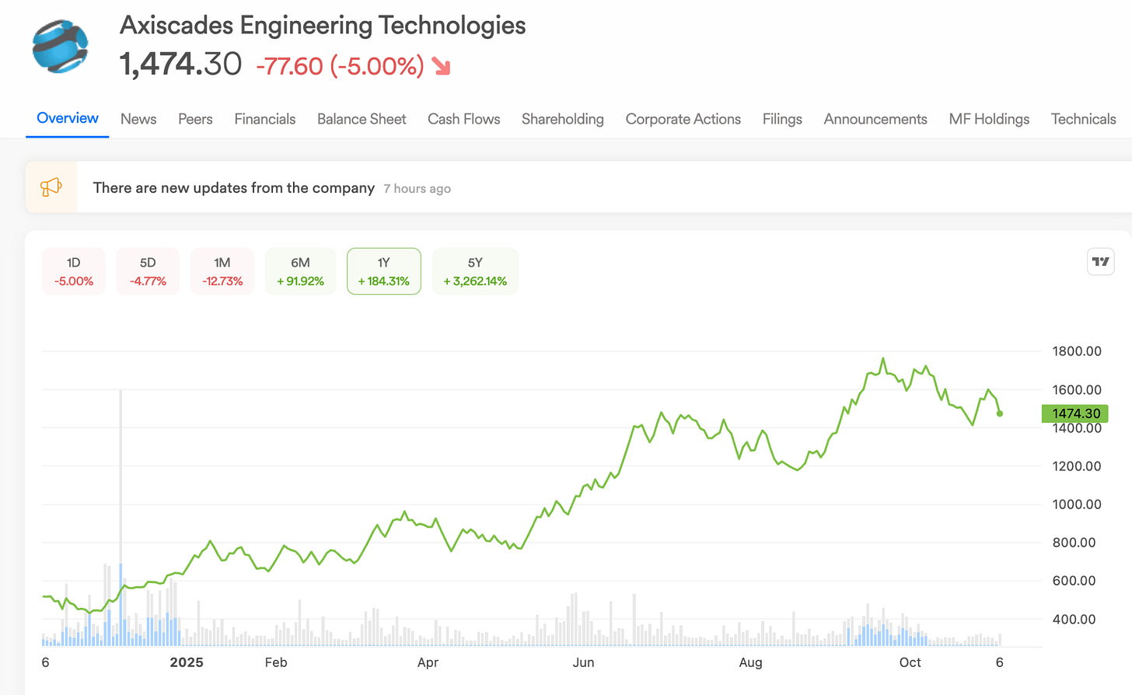
Task: Click the 400.00 axis label
Action: 1074,620
